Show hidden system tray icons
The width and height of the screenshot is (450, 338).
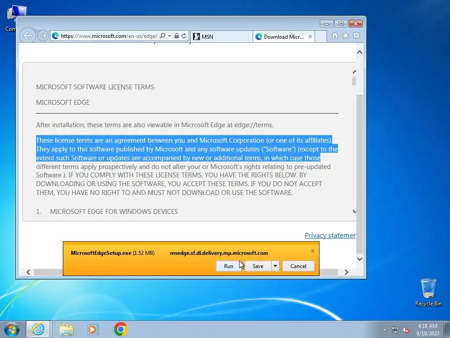click(x=384, y=330)
